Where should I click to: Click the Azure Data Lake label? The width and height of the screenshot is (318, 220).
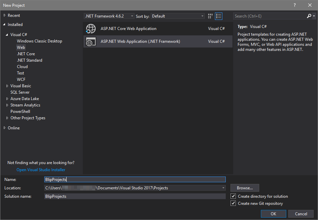point(25,99)
